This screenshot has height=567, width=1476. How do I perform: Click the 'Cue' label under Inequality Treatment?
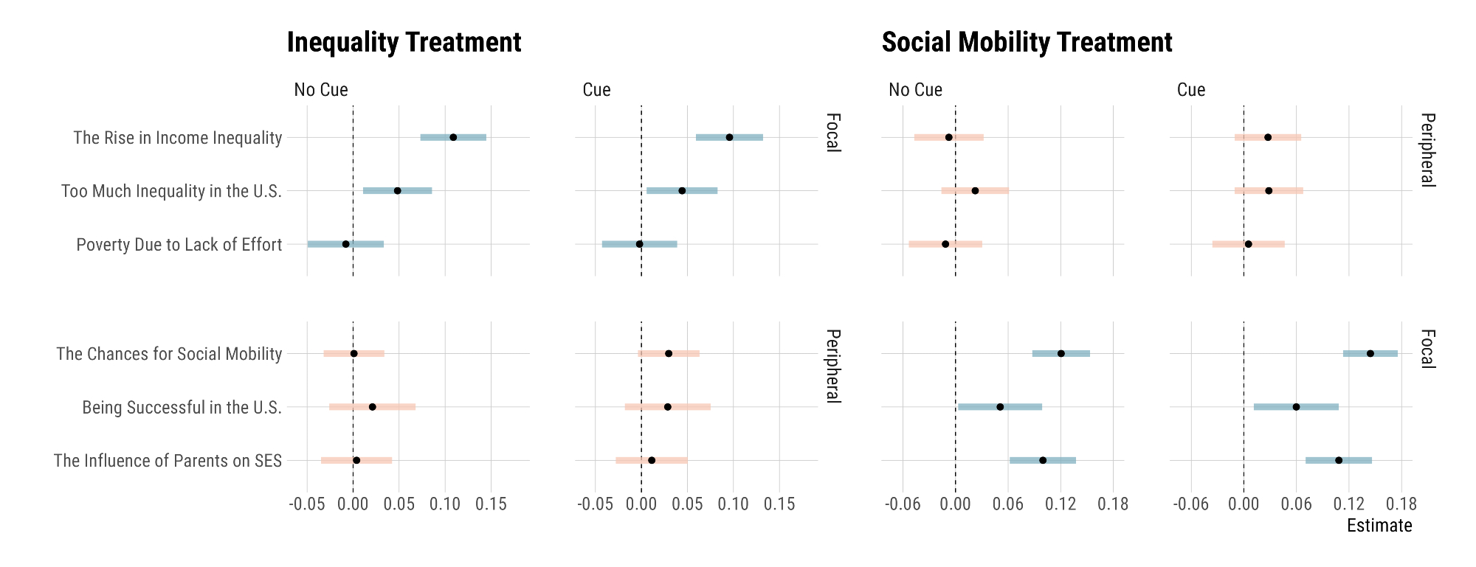pos(596,90)
